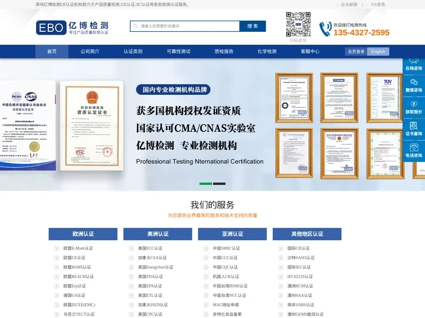Click arrow icon beside 美国ETL认证
This screenshot has height=318, width=425.
pyautogui.click(x=131, y=296)
